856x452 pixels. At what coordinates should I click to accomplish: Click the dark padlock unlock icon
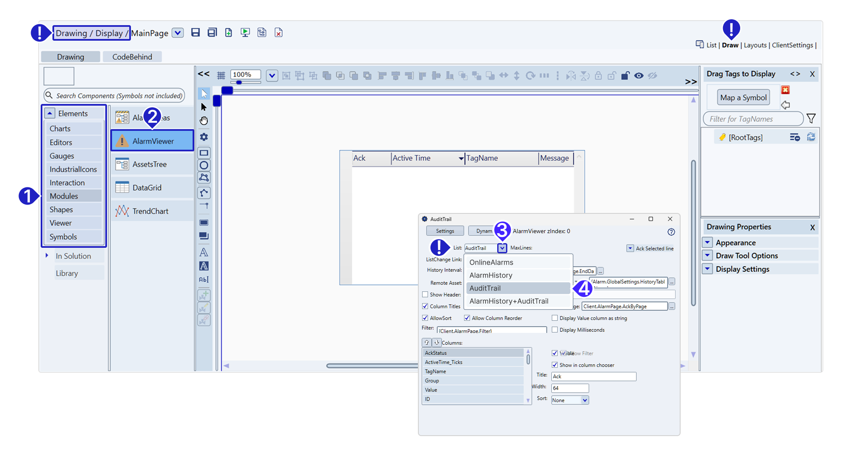pos(625,75)
